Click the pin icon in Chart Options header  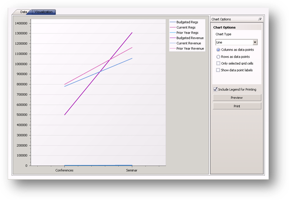point(260,19)
